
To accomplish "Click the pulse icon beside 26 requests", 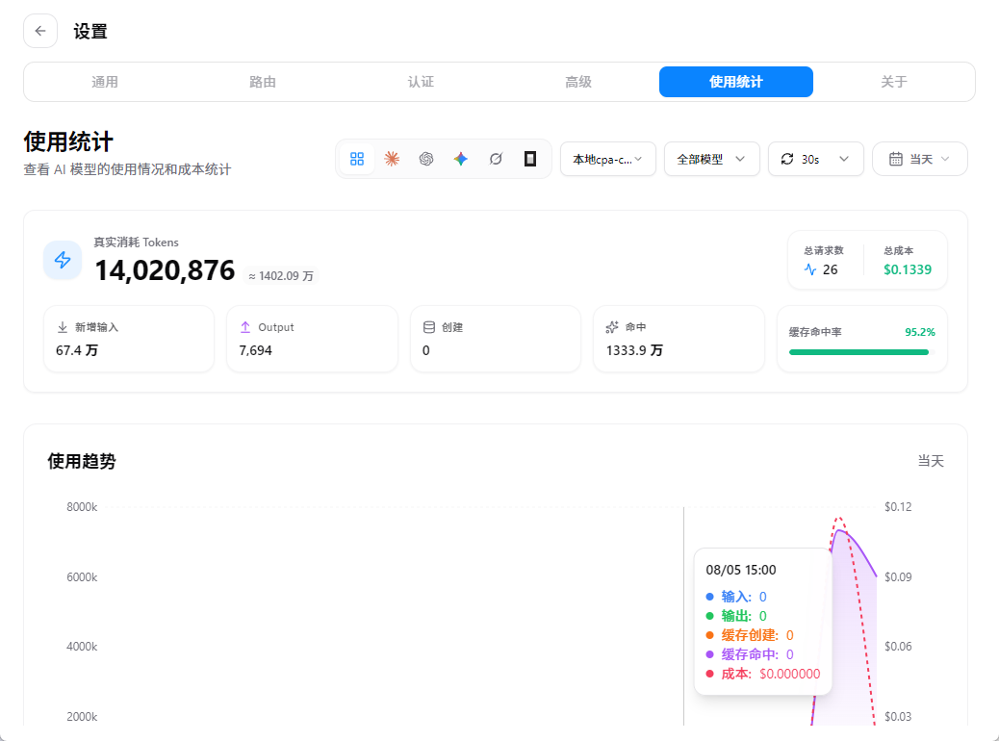I will 809,269.
